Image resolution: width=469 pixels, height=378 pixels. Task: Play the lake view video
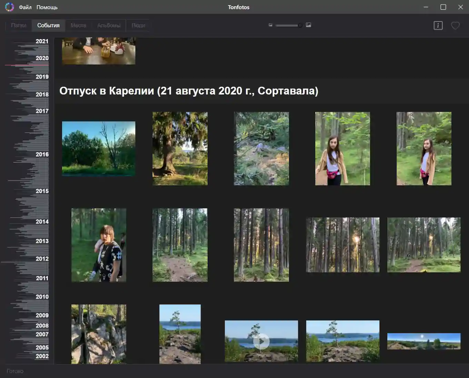pyautogui.click(x=261, y=341)
